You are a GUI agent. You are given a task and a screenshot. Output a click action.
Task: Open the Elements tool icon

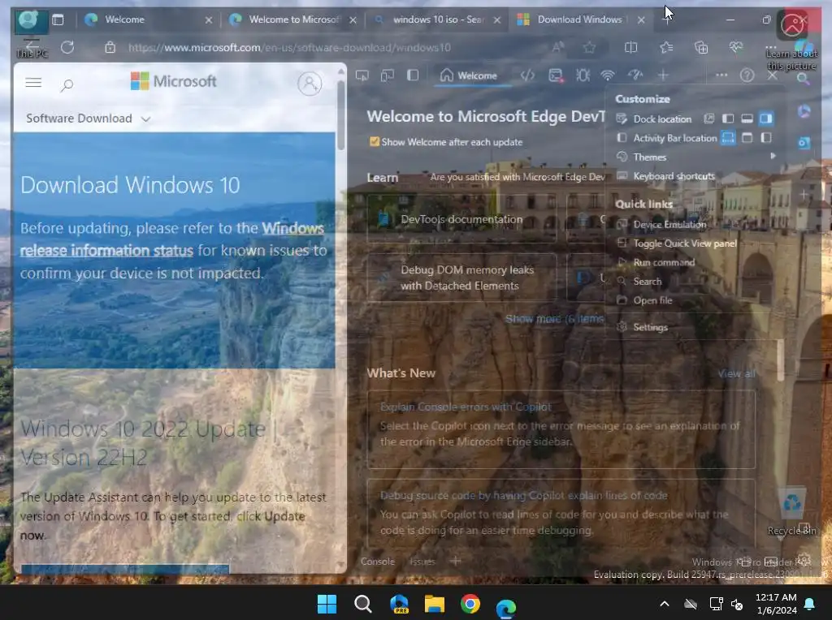[527, 75]
